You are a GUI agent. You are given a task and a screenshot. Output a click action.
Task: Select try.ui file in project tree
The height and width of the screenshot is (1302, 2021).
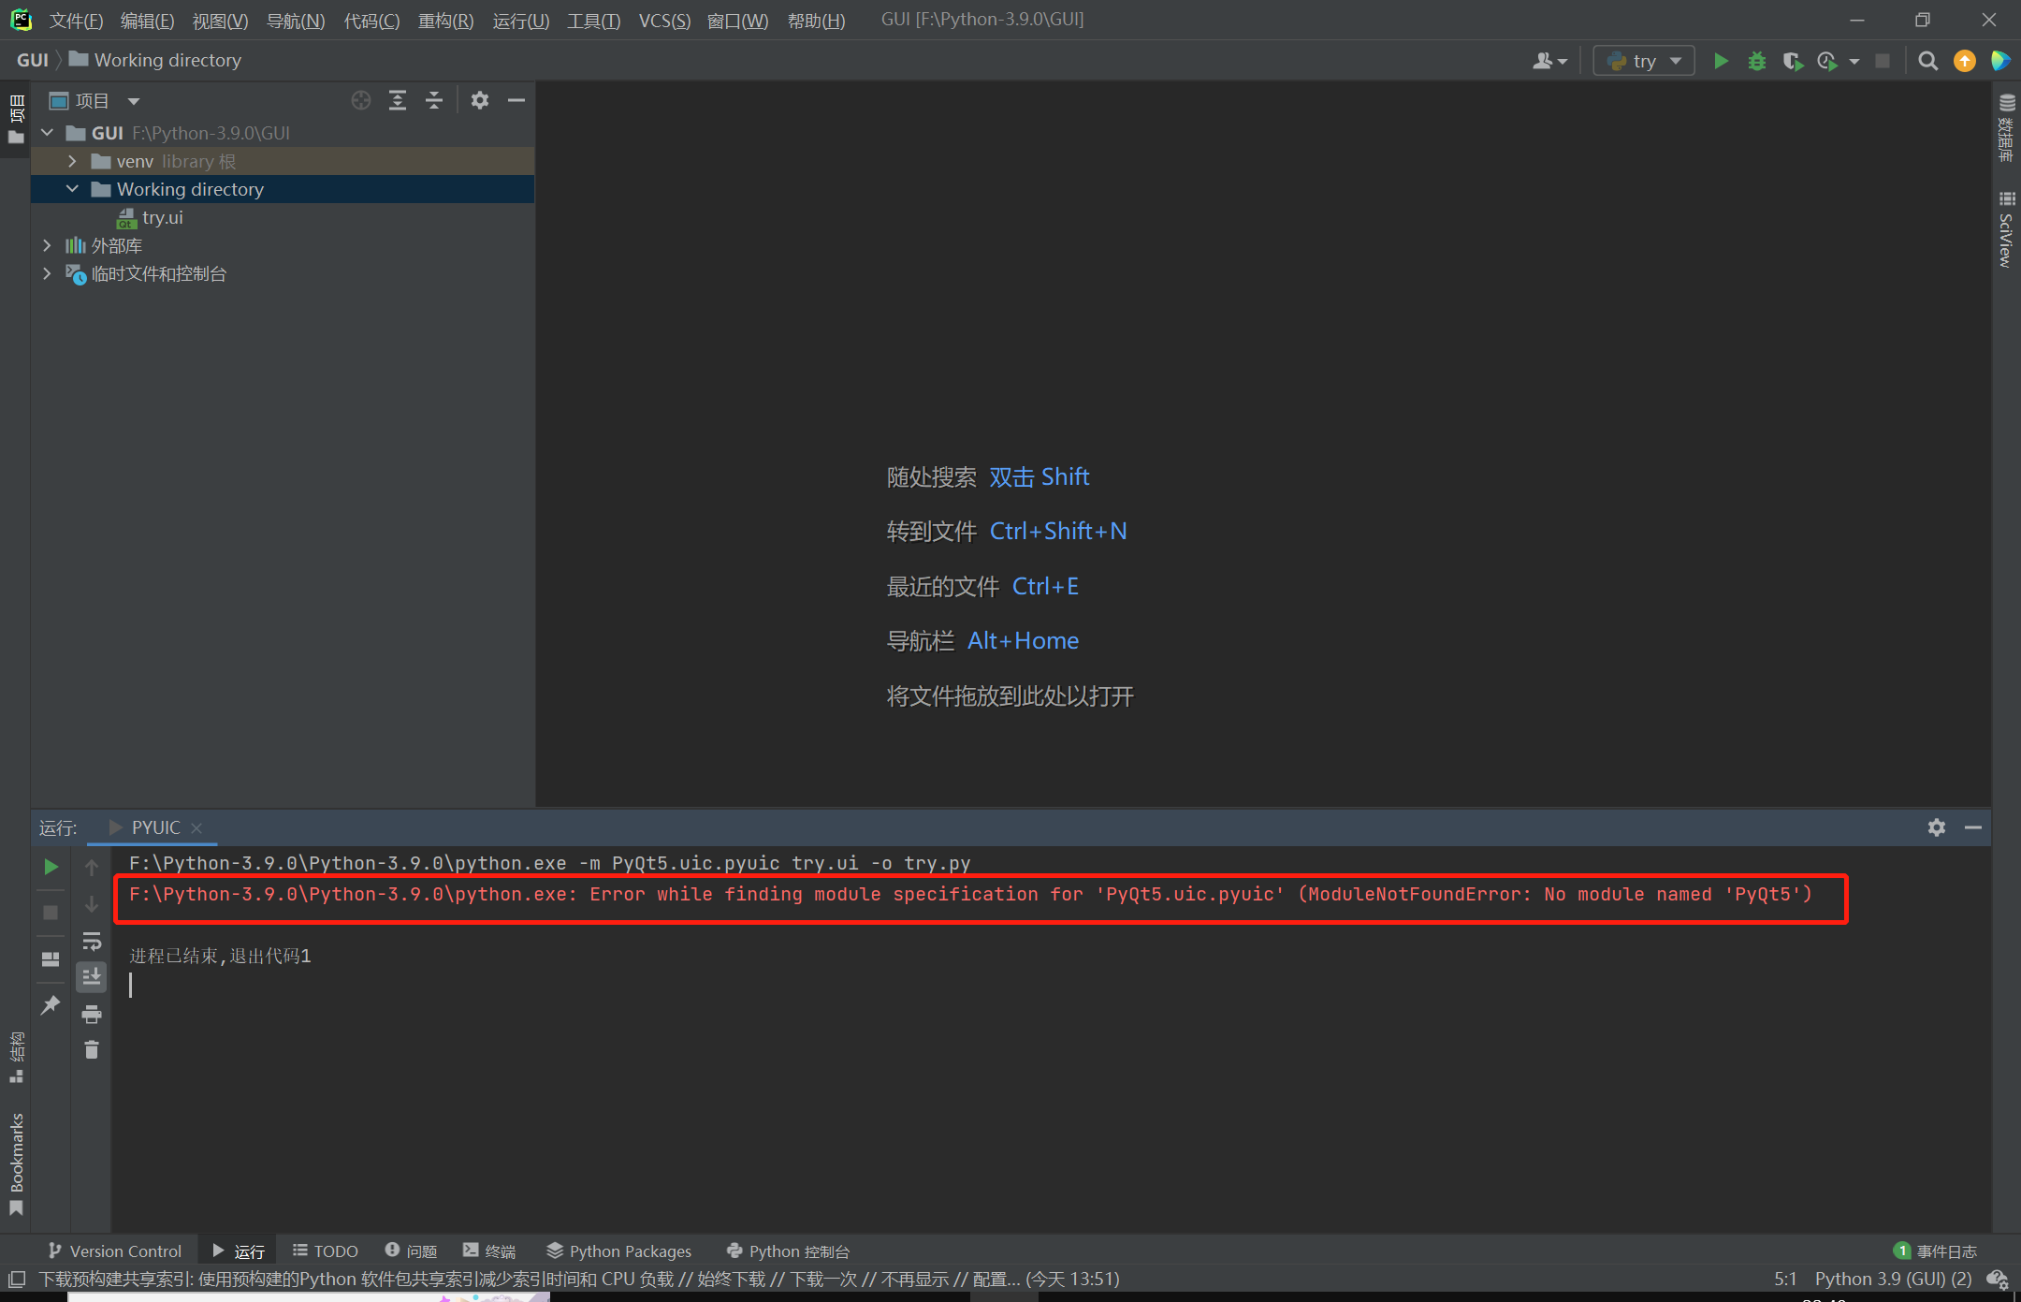pyautogui.click(x=150, y=217)
